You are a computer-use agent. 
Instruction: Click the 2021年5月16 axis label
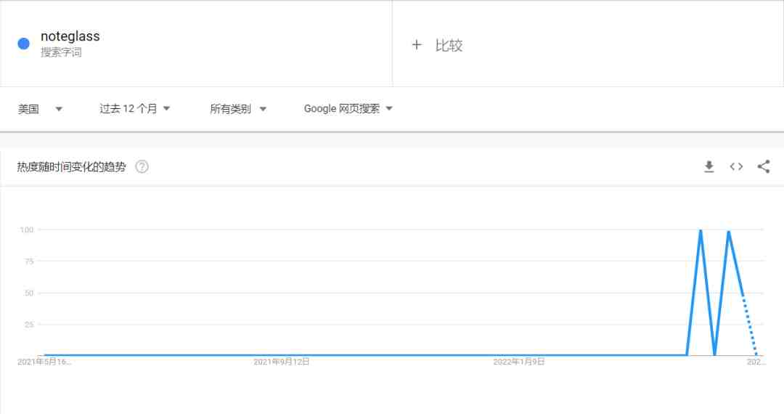click(44, 362)
